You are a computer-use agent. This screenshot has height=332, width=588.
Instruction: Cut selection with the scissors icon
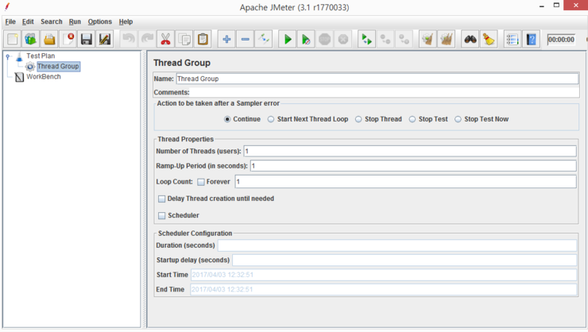coord(165,39)
